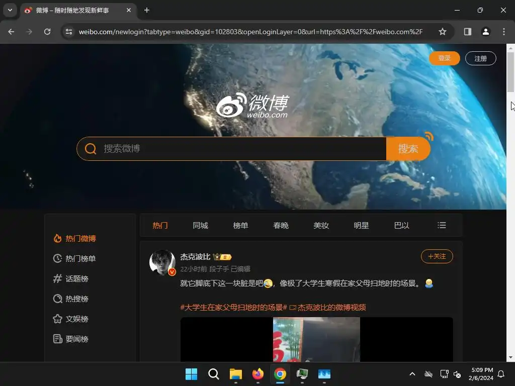Click the scrollbar down arrow
Viewport: 515px width, 386px height.
pos(510,357)
